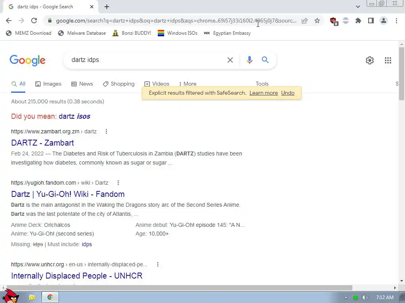Click 'Anime Deck: Orichalcos' text
The height and width of the screenshot is (303, 405).
coord(41,225)
